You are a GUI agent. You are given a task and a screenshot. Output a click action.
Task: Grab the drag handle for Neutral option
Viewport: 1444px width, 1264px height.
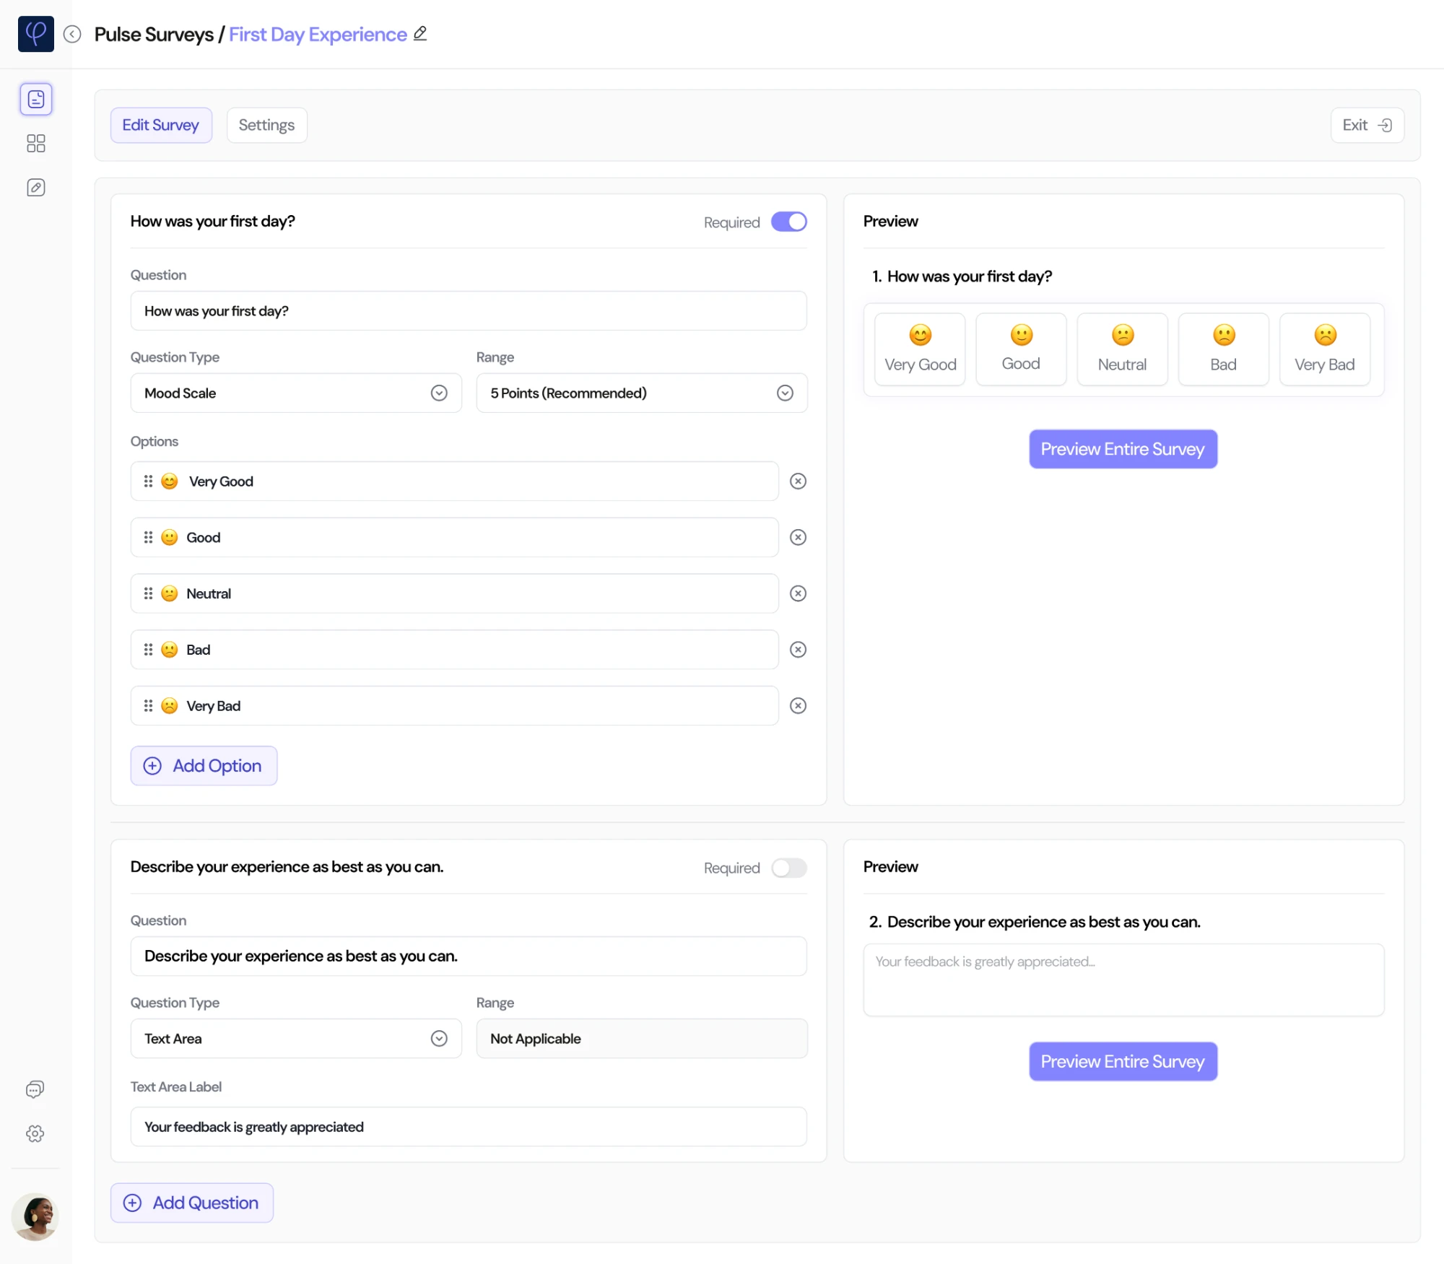click(148, 593)
